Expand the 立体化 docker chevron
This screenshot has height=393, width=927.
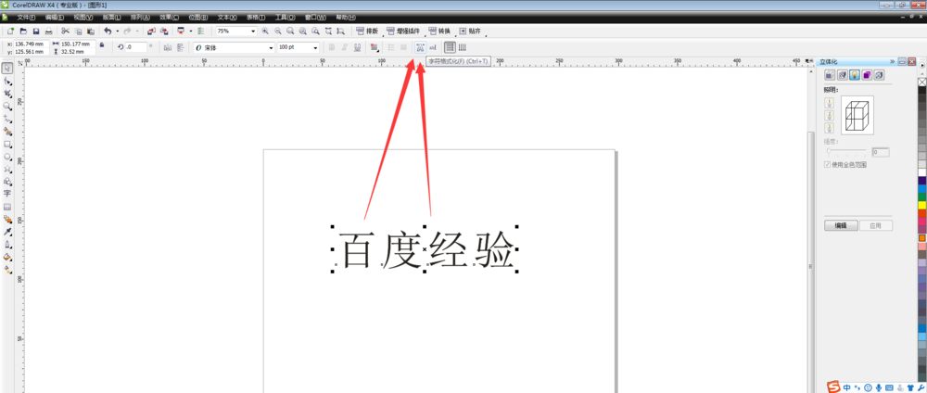pyautogui.click(x=892, y=61)
